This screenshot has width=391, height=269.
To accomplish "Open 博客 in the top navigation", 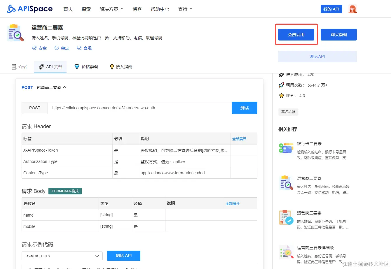I will 137,9.
